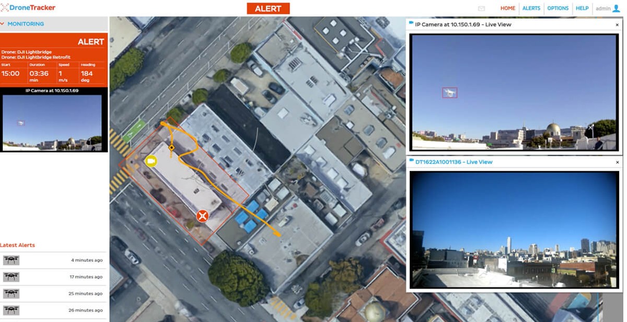Collapse the MONITORING section
This screenshot has height=322, width=627.
coord(4,23)
